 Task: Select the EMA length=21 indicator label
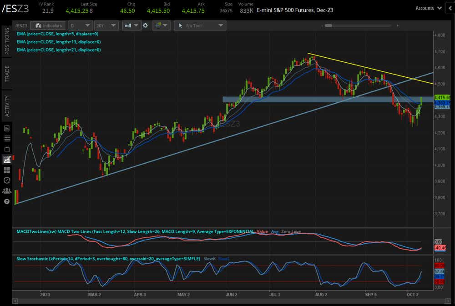[x=59, y=50]
